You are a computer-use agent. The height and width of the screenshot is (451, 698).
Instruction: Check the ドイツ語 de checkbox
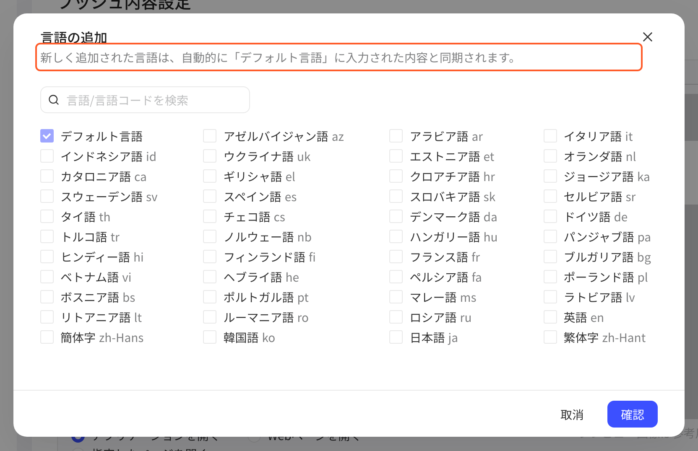click(x=550, y=216)
